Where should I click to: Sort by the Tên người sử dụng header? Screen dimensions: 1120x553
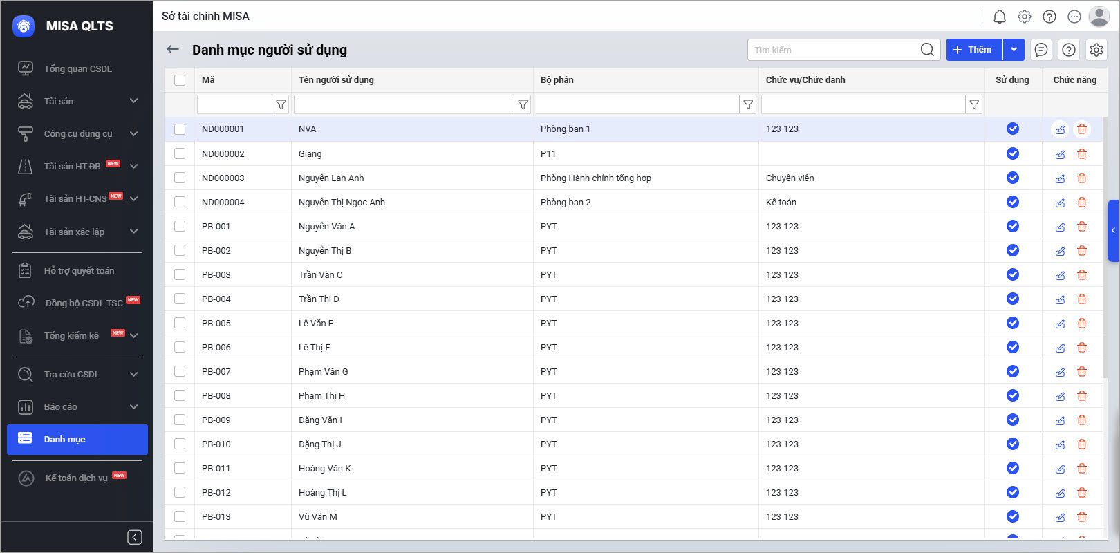click(336, 80)
